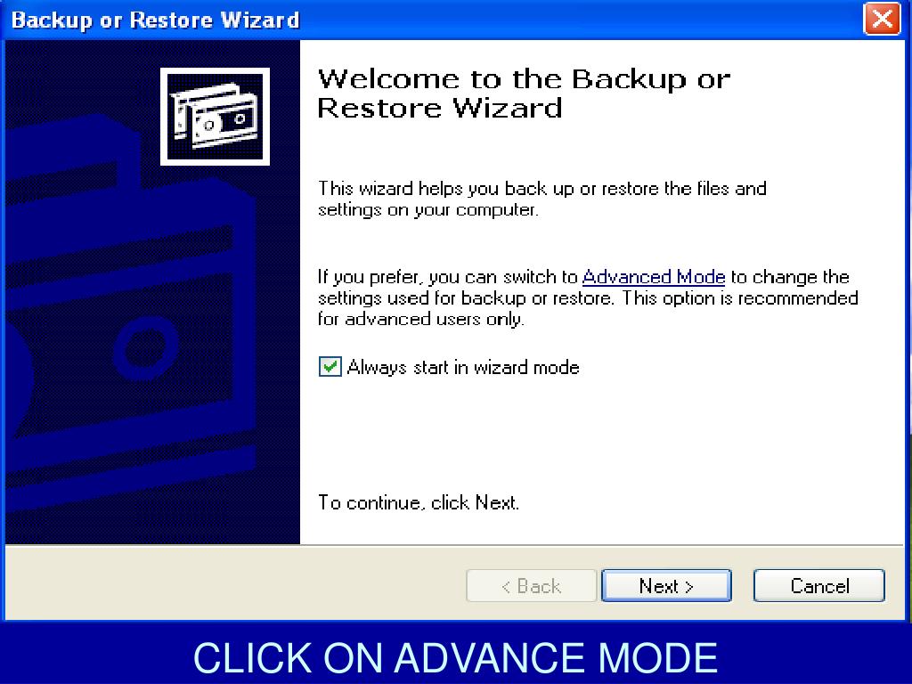Uncheck Always start in wizard mode
The width and height of the screenshot is (912, 684).
330,367
